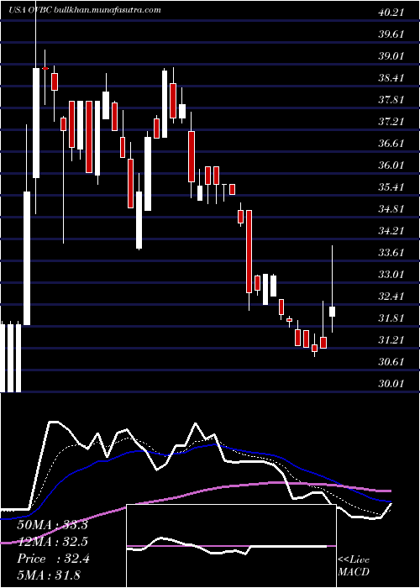Click the 37.81 price axis label
The width and height of the screenshot is (420, 588).
pyautogui.click(x=392, y=100)
